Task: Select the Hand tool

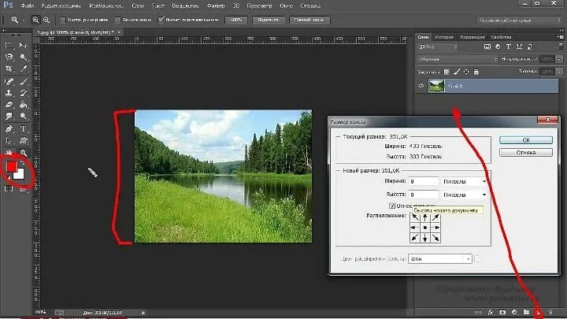Action: point(9,153)
